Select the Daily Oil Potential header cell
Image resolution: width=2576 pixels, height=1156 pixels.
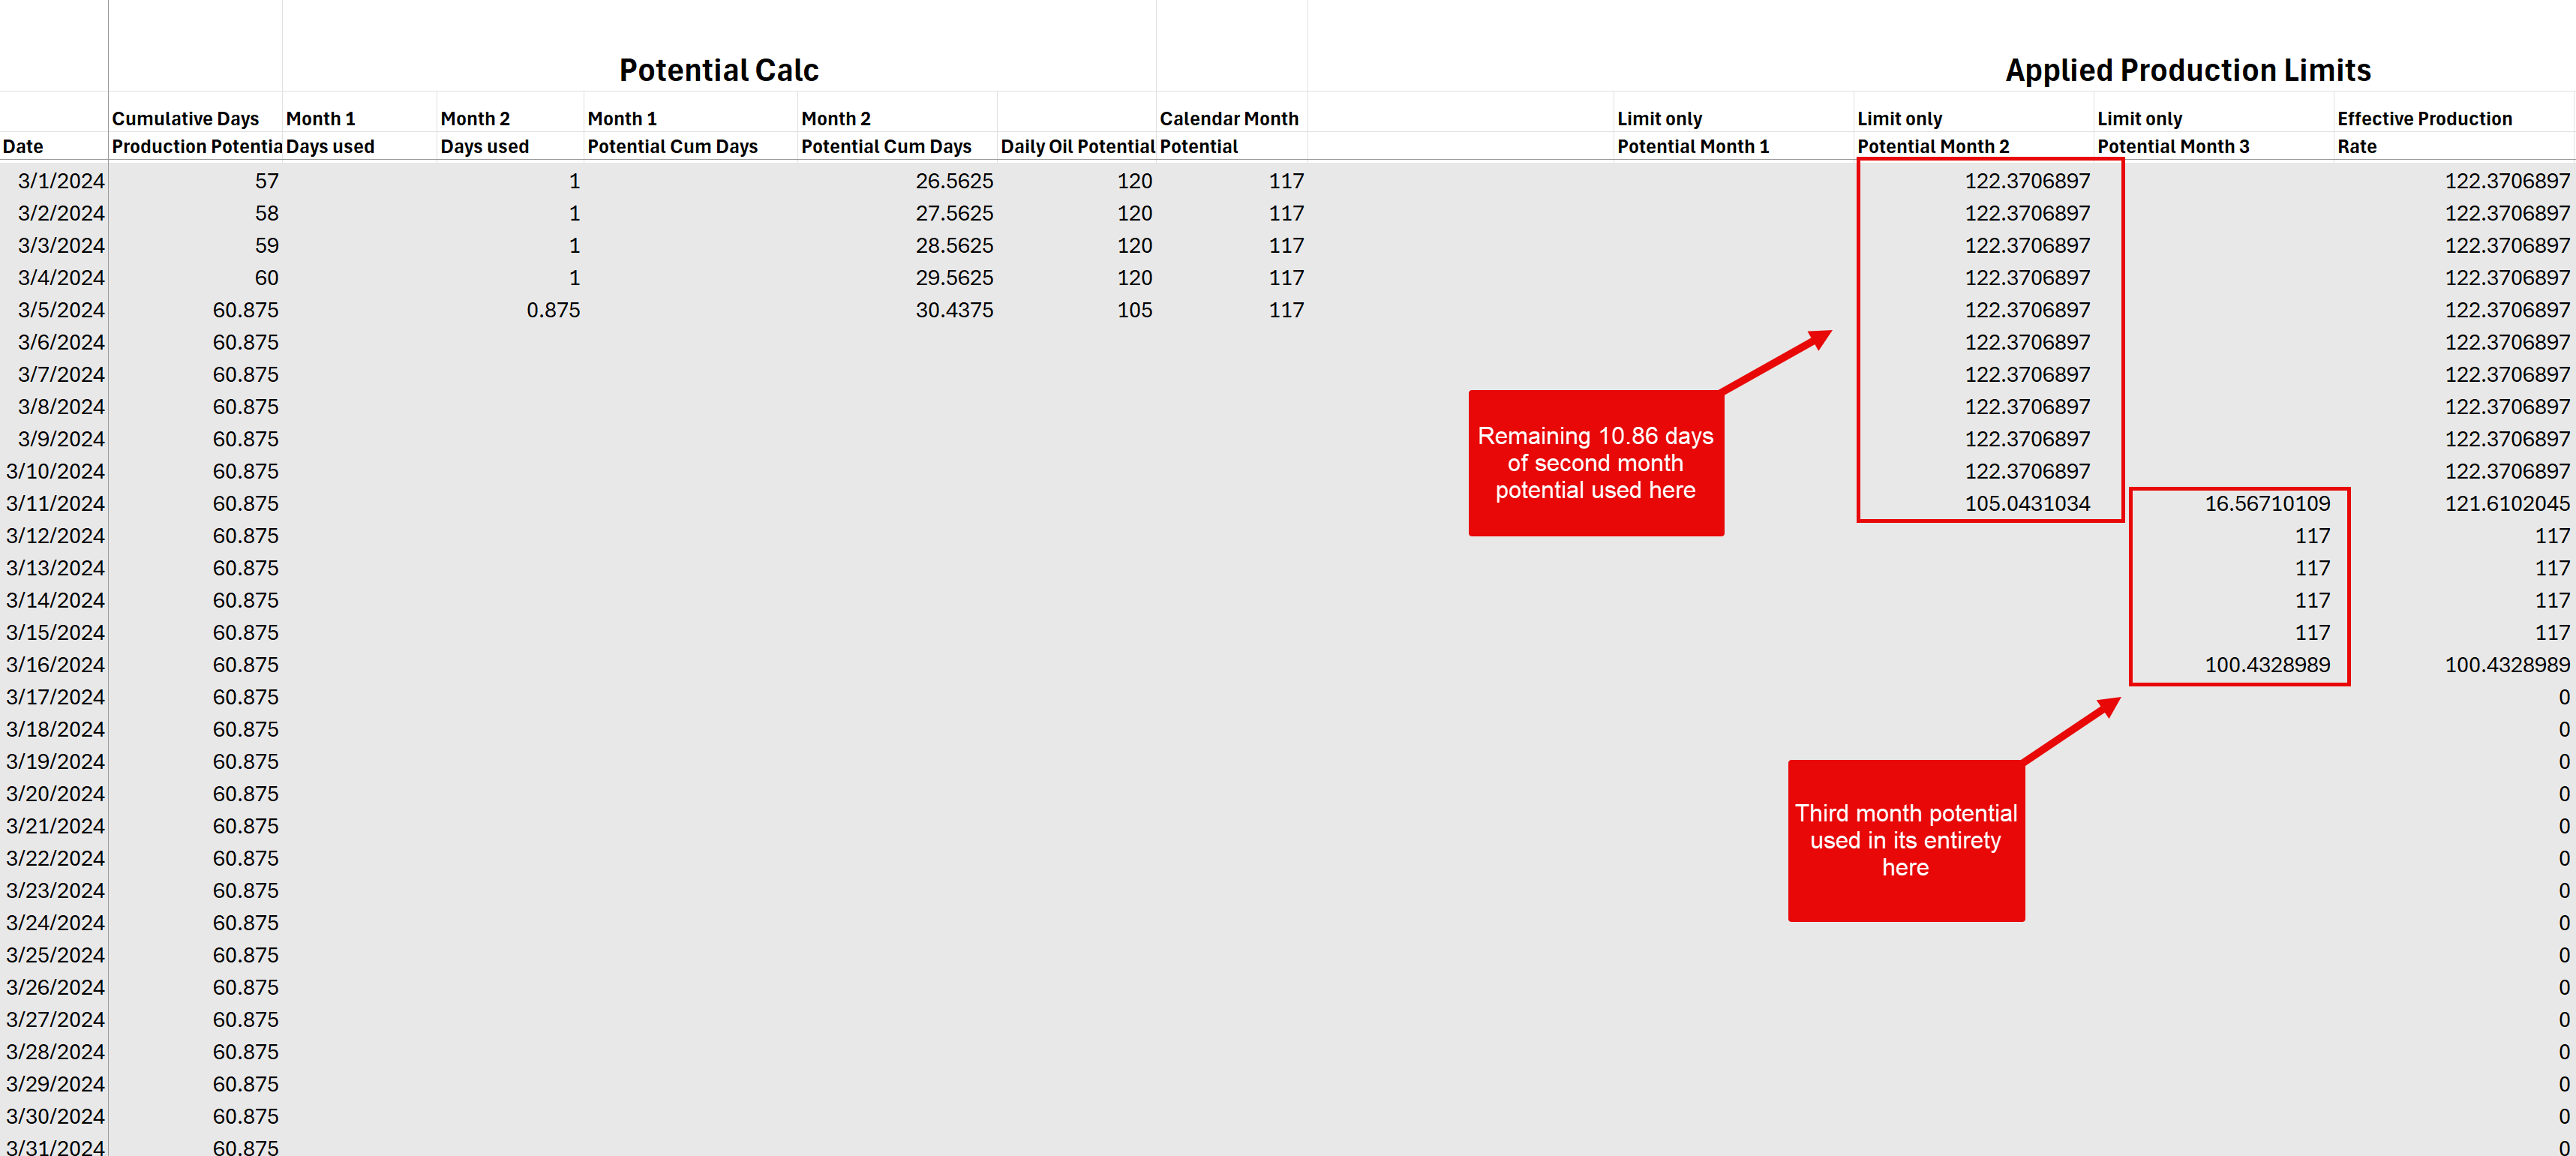pyautogui.click(x=1077, y=146)
